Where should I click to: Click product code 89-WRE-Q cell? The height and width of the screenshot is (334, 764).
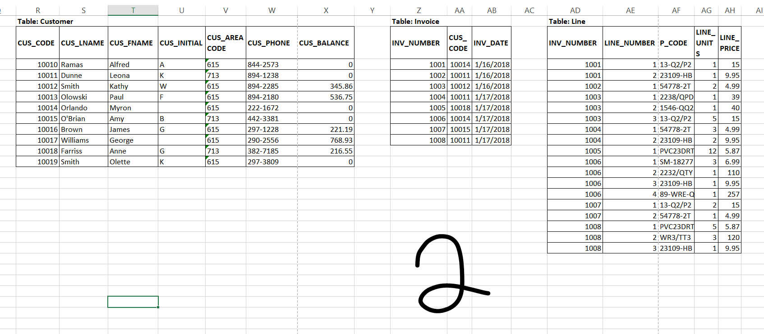pyautogui.click(x=676, y=194)
